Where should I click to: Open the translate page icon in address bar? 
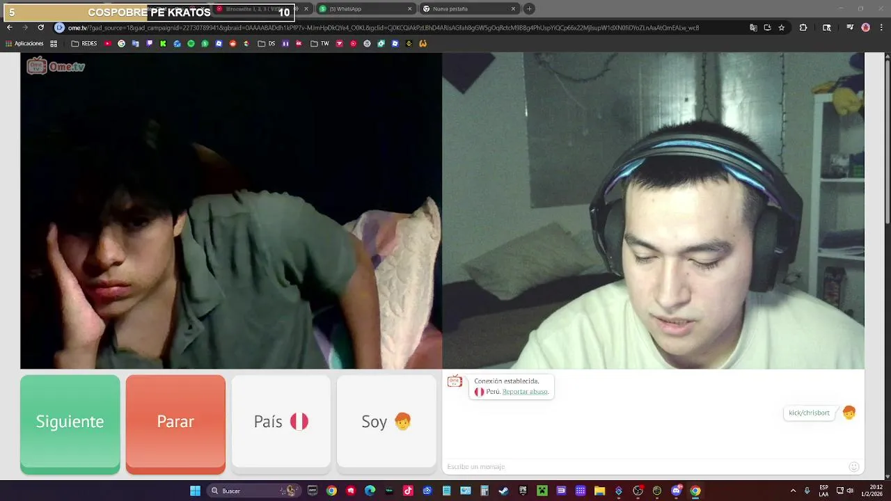(753, 28)
